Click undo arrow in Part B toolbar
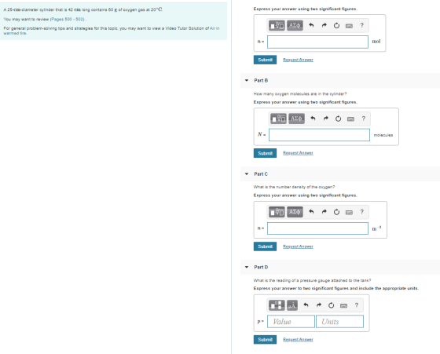 coord(313,119)
